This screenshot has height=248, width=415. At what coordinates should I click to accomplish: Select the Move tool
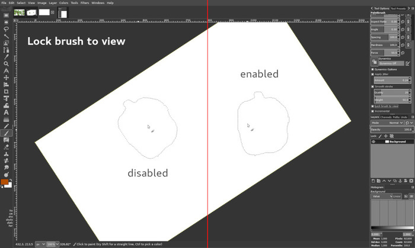(x=6, y=78)
